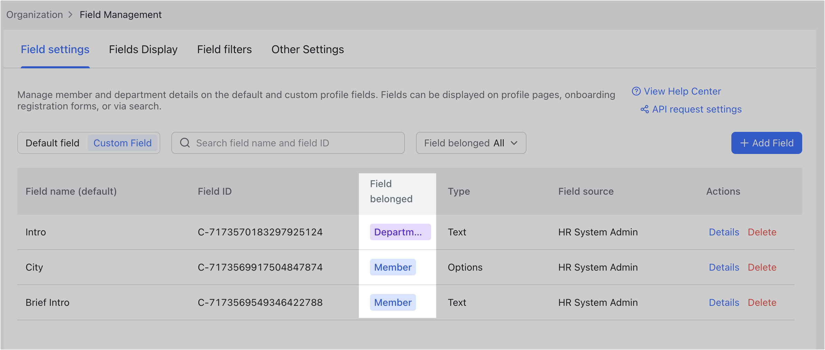Open Details for Brief Intro field

[x=724, y=302]
